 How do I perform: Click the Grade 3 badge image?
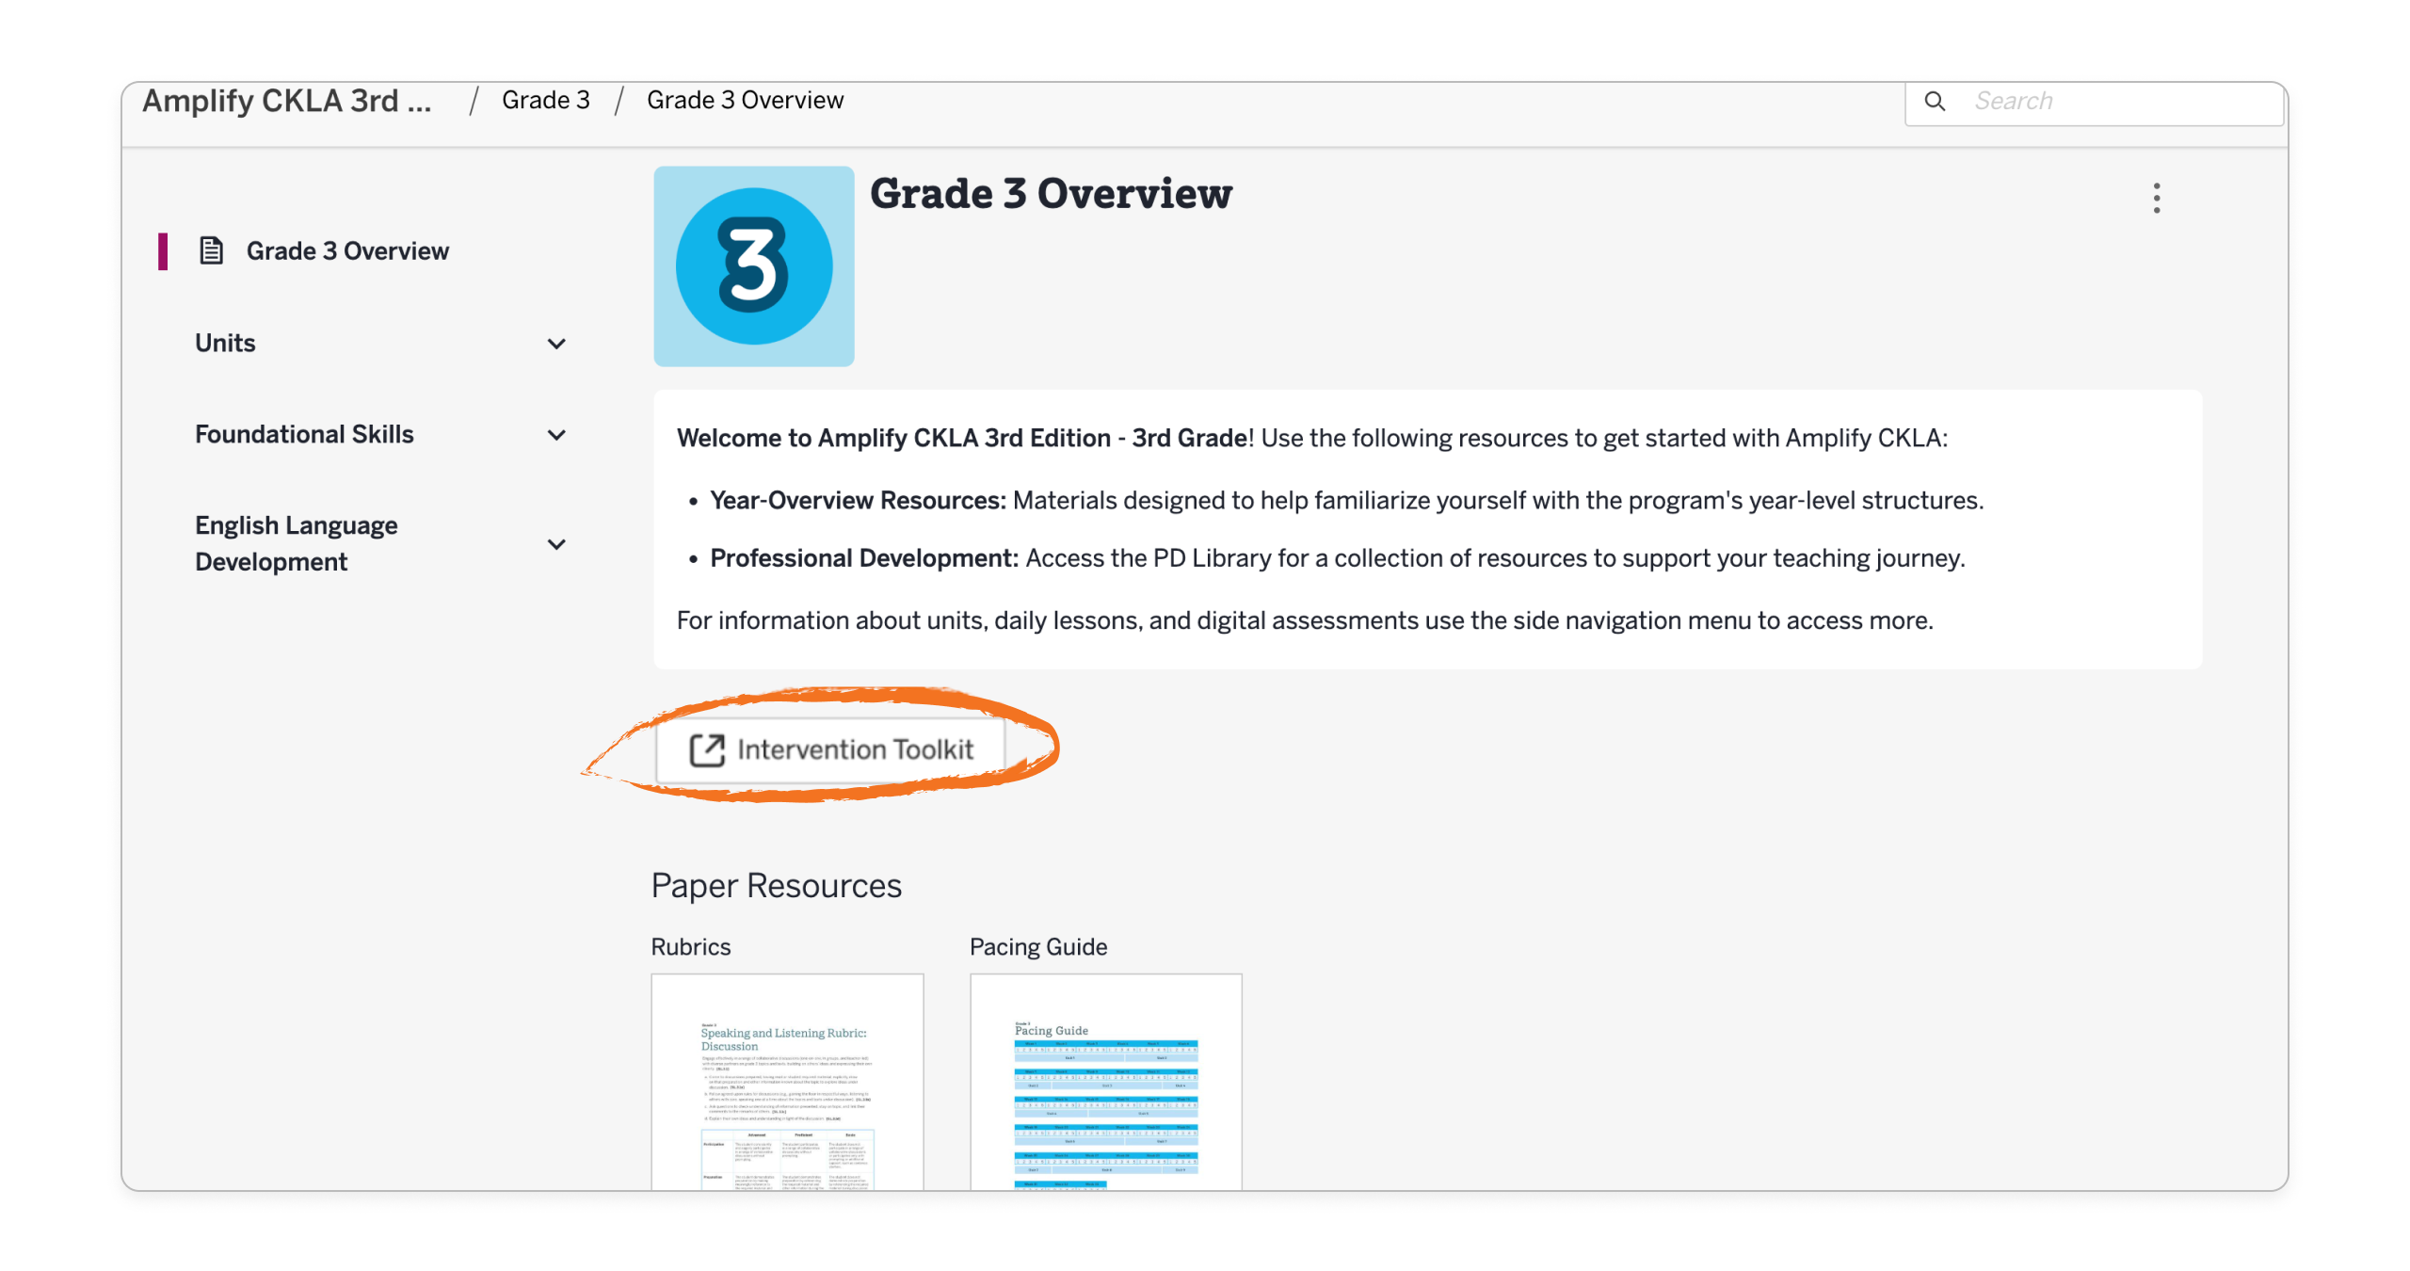click(753, 266)
